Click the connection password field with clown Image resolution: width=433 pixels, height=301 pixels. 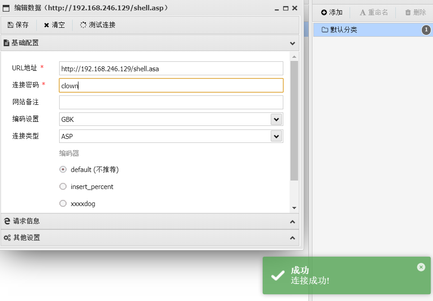171,85
